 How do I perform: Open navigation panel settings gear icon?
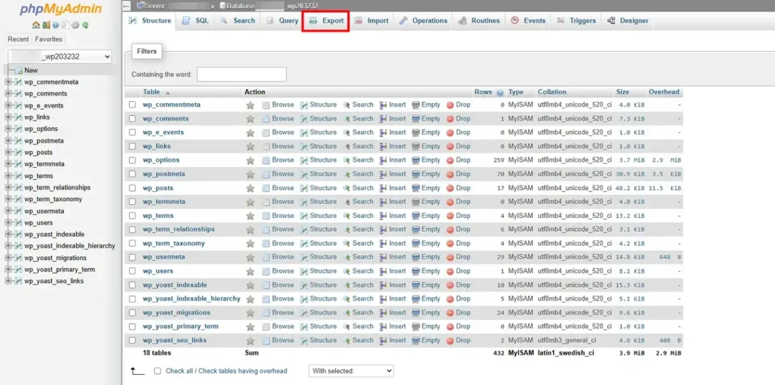pos(75,25)
